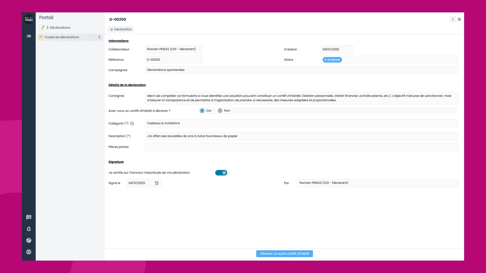Click the info icon next to Catégorie
Image resolution: width=486 pixels, height=273 pixels.
coord(132,123)
